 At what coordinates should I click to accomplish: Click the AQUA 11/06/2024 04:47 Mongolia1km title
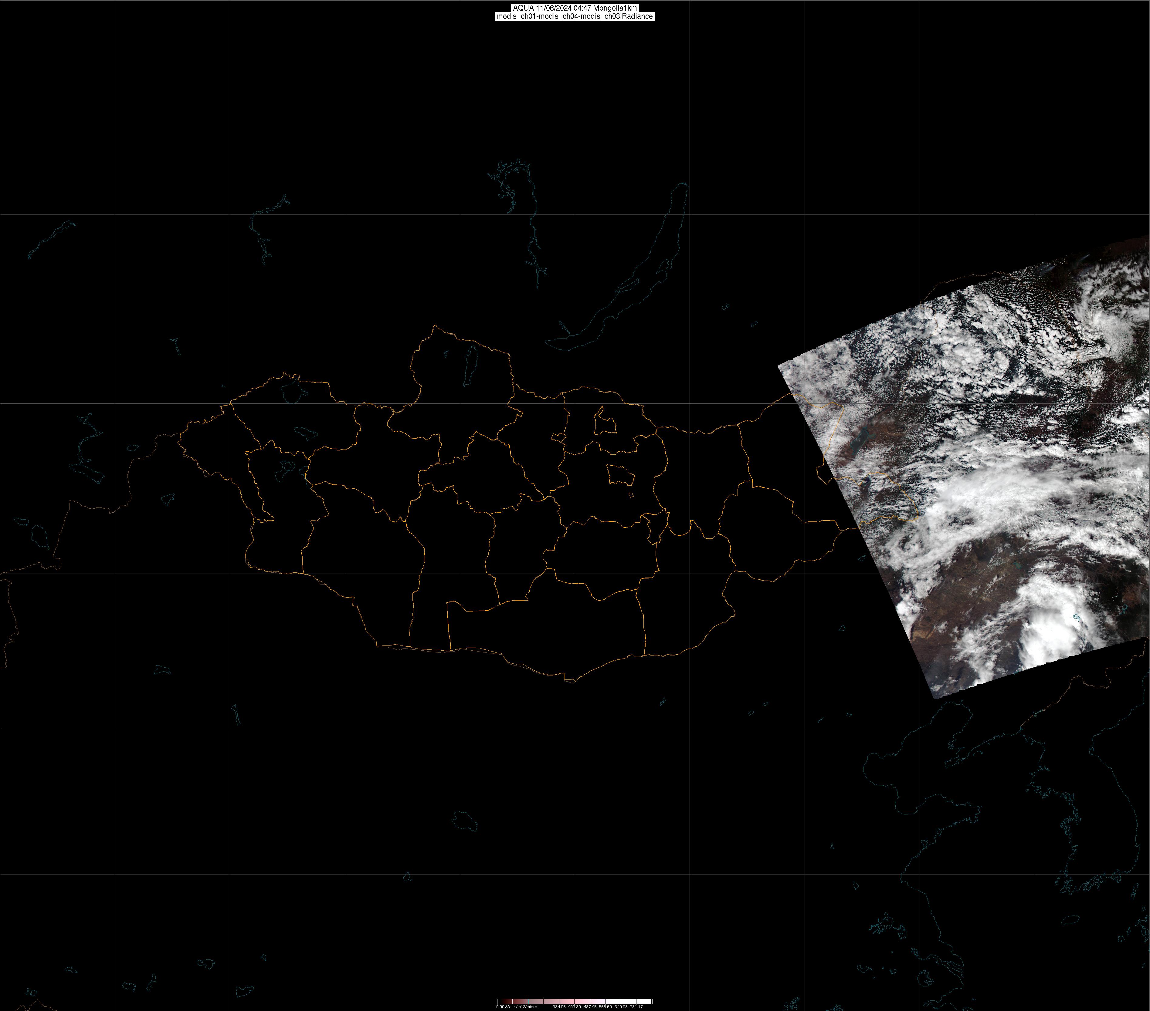coord(575,8)
